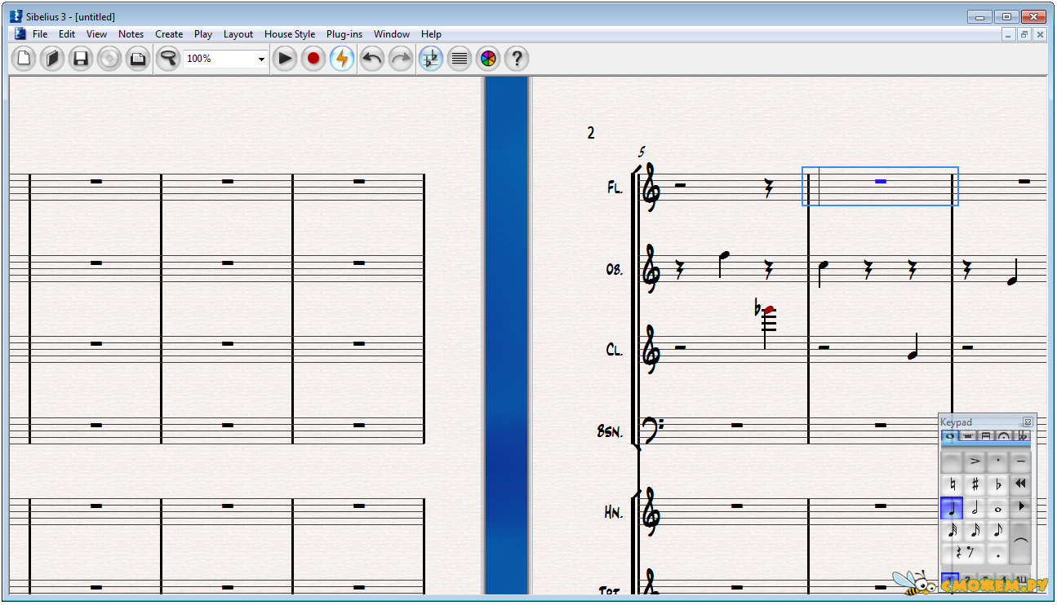
Task: Click the Ob. instrument name
Action: pos(615,269)
